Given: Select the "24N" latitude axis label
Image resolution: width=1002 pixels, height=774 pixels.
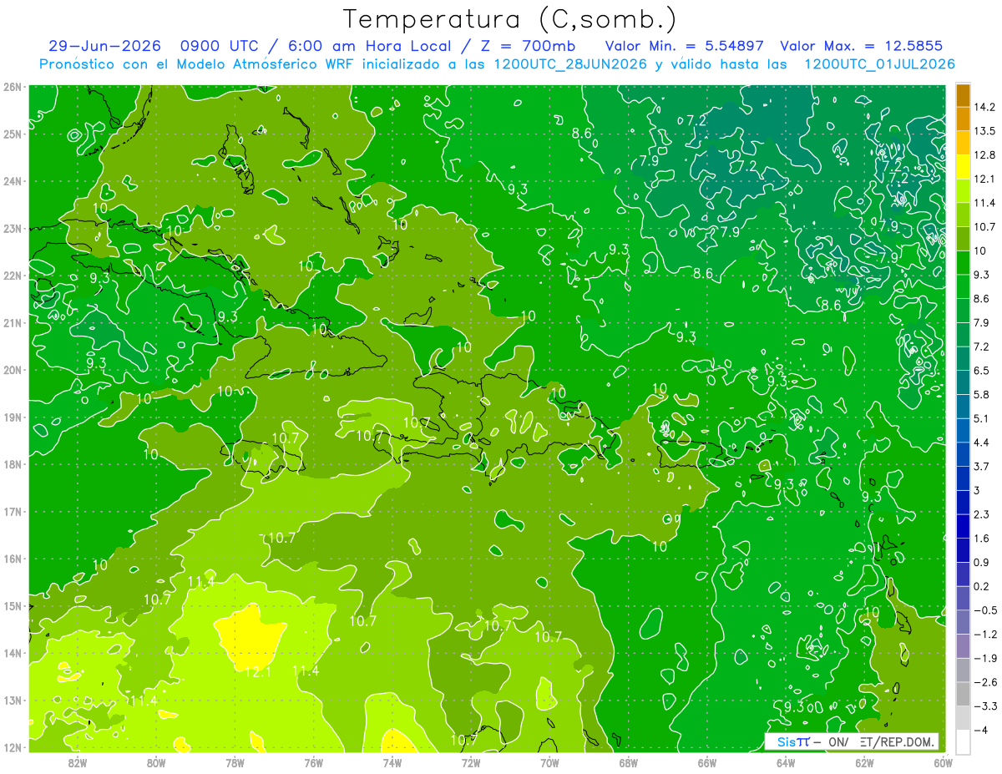Looking at the screenshot, I should pos(13,181).
